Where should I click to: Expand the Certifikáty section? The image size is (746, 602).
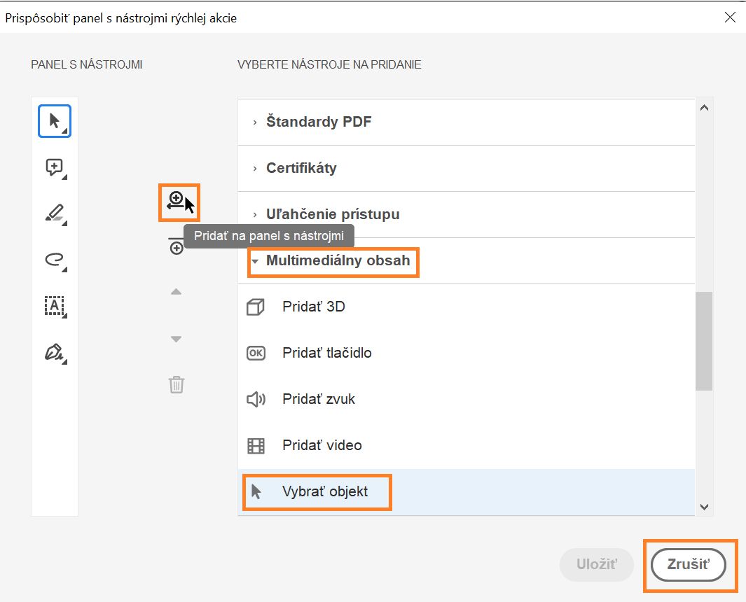[301, 168]
